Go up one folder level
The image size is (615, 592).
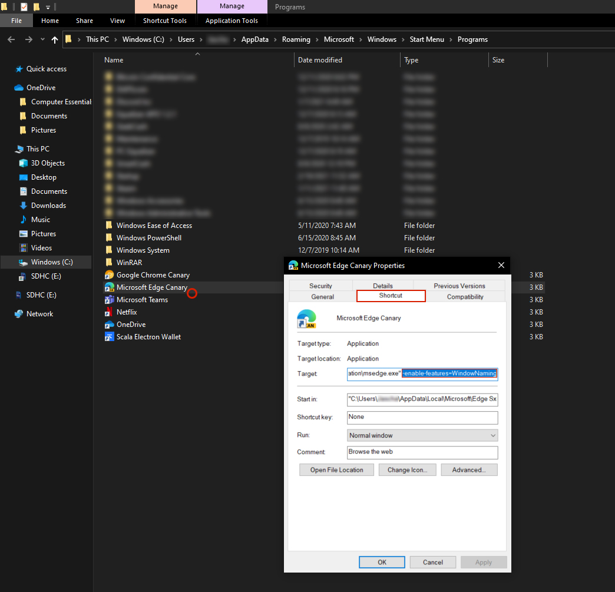point(55,39)
